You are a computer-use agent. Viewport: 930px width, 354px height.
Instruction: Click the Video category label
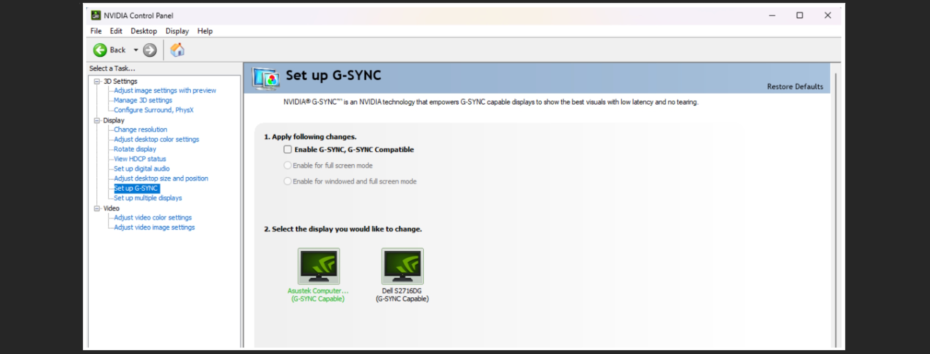click(111, 208)
